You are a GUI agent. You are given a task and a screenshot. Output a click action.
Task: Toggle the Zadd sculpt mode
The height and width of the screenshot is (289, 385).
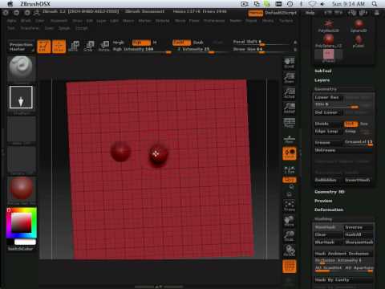181,43
